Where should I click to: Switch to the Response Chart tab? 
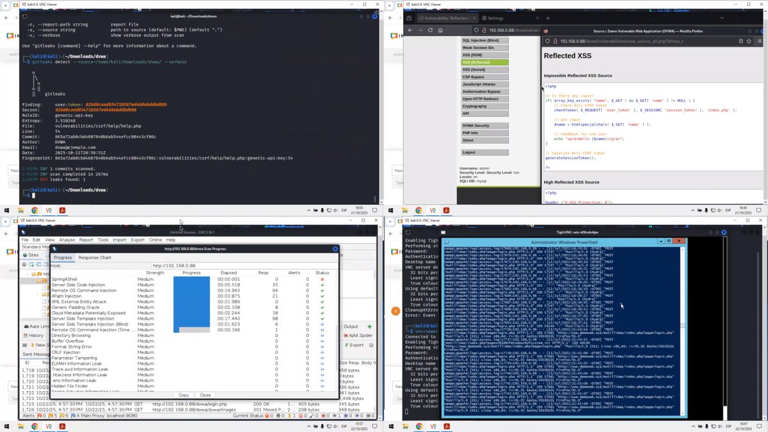pos(94,257)
